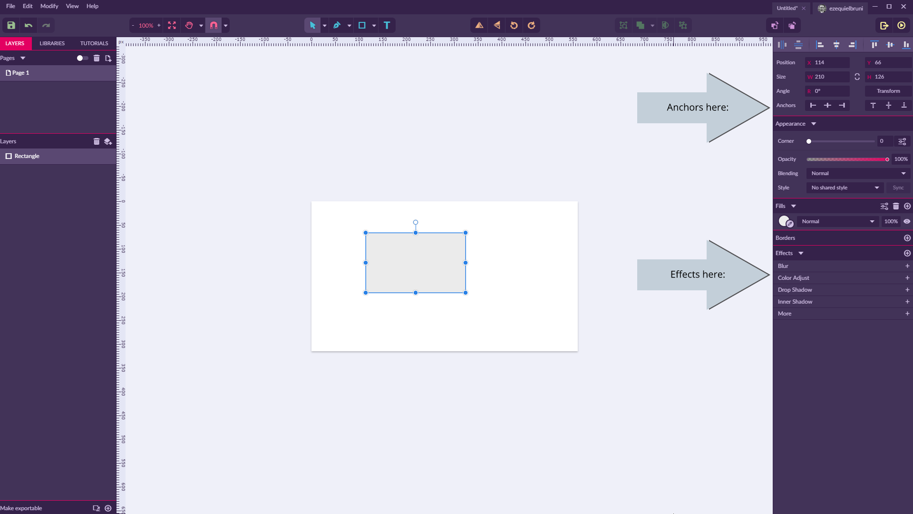Open the No shared style dropdown

(845, 188)
